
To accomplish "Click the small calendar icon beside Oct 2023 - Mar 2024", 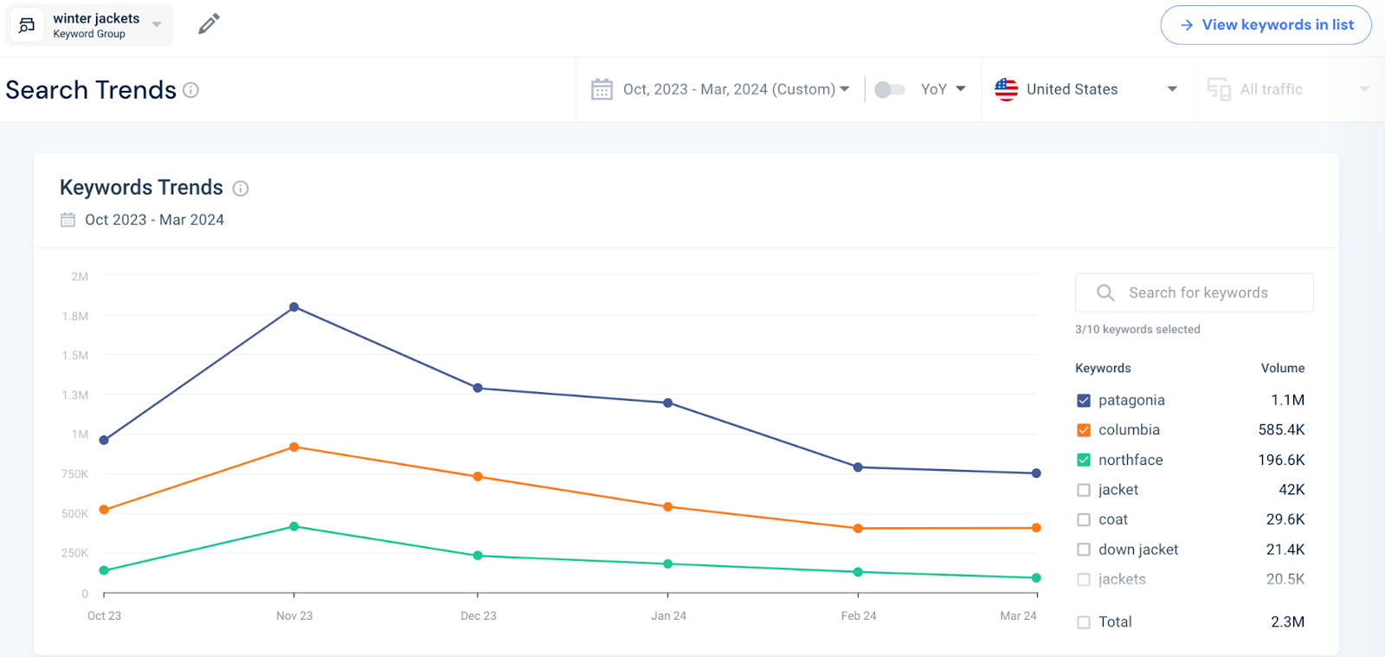I will [68, 220].
